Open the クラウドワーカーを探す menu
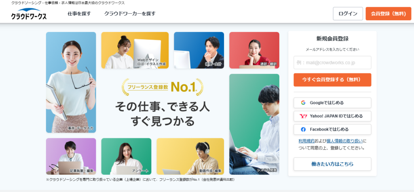The width and height of the screenshot is (414, 192). click(130, 14)
